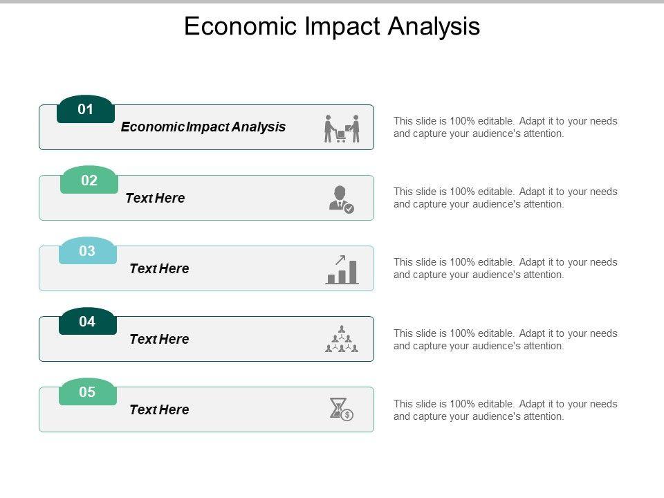This screenshot has height=498, width=664.
Task: Select the dark green 01 number badge
Action: pyautogui.click(x=86, y=109)
